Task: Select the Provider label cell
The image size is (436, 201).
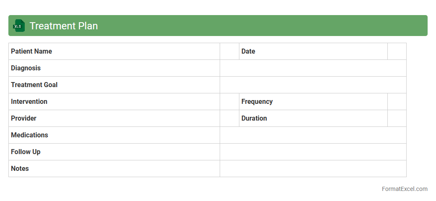Action: pos(114,119)
